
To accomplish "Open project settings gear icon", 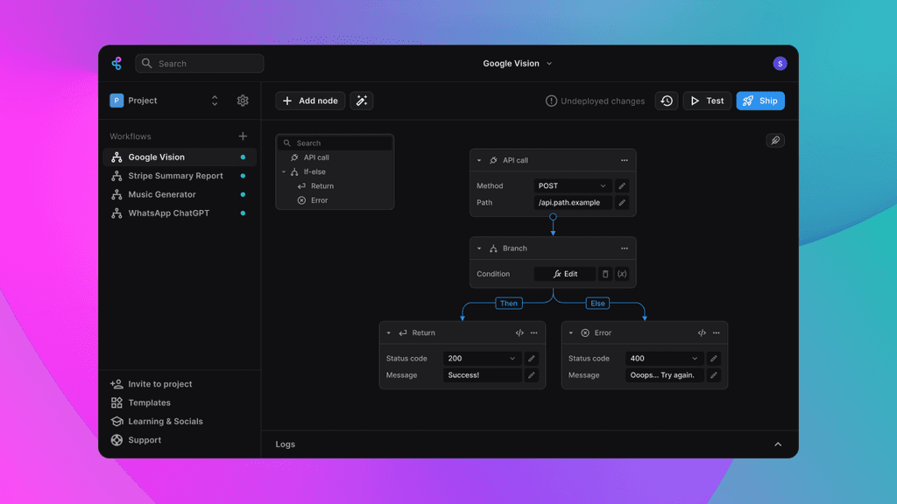I will pyautogui.click(x=243, y=101).
